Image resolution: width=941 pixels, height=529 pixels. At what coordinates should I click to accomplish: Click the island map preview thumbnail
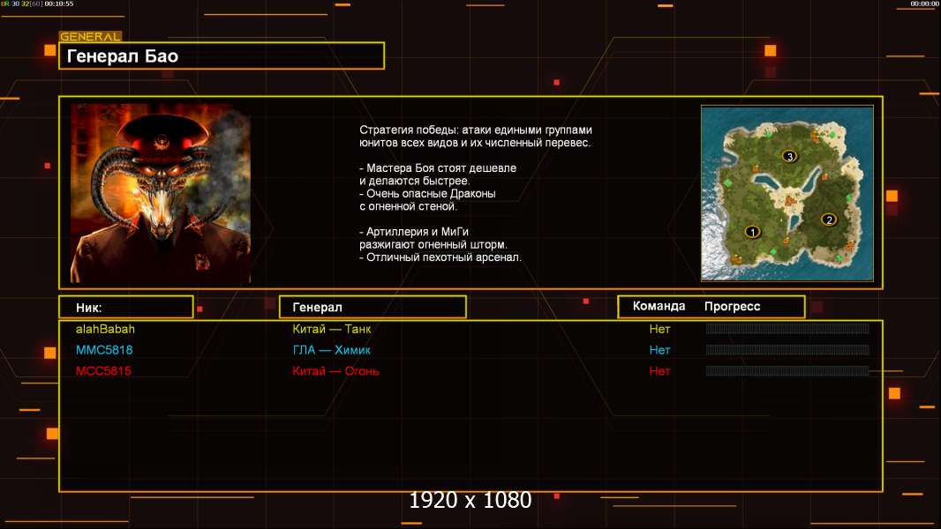tap(787, 193)
